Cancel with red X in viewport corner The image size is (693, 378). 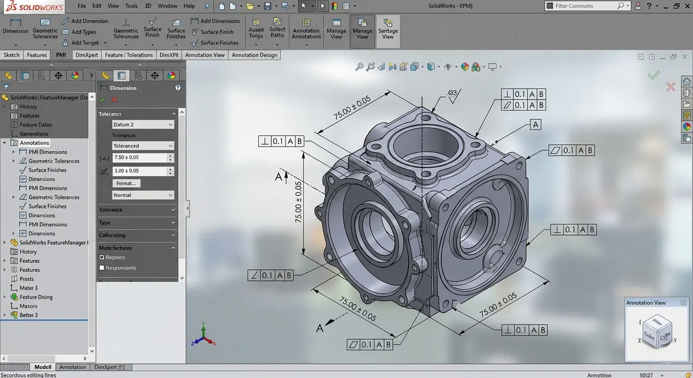(670, 87)
